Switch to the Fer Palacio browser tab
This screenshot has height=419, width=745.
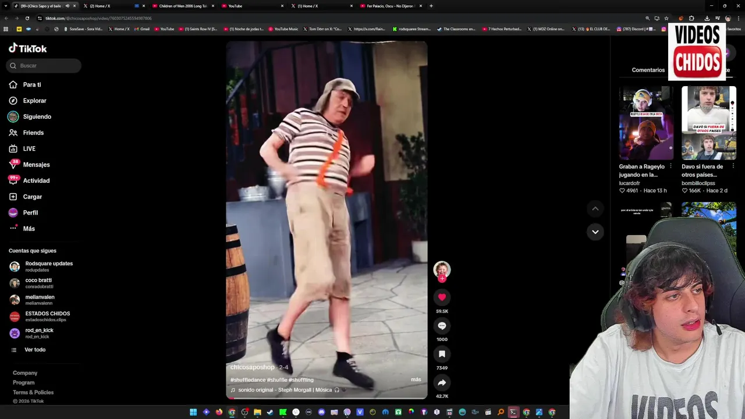[390, 6]
